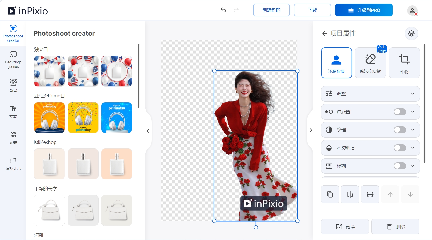Screen dimensions: 432x240
Task: Choose peach 图形eshop perfume template
Action: 117,164
